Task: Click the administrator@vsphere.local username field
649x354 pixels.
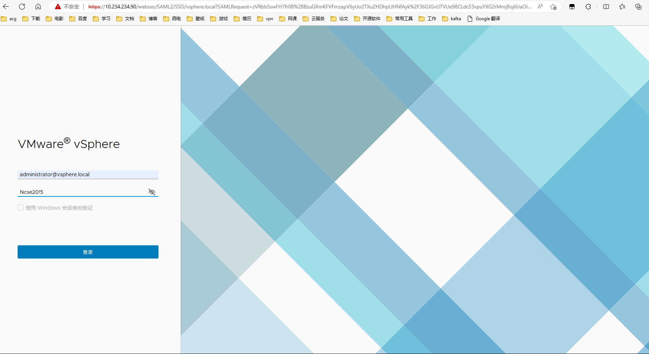Action: [88, 174]
